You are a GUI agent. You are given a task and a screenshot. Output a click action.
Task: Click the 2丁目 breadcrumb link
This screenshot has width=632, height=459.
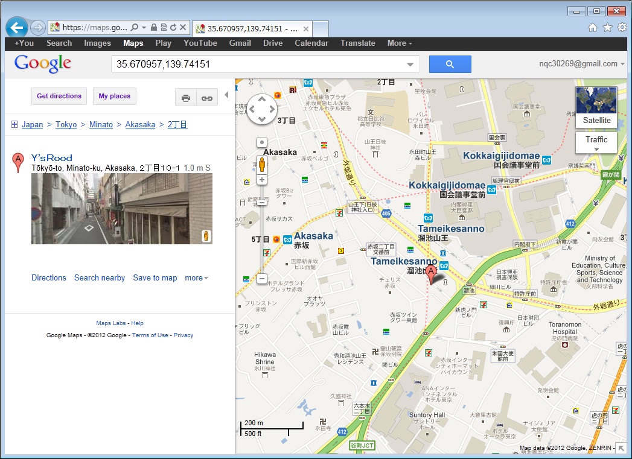pyautogui.click(x=177, y=124)
